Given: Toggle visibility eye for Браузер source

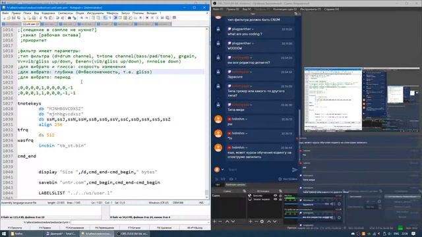Looking at the screenshot, I should tap(276, 196).
